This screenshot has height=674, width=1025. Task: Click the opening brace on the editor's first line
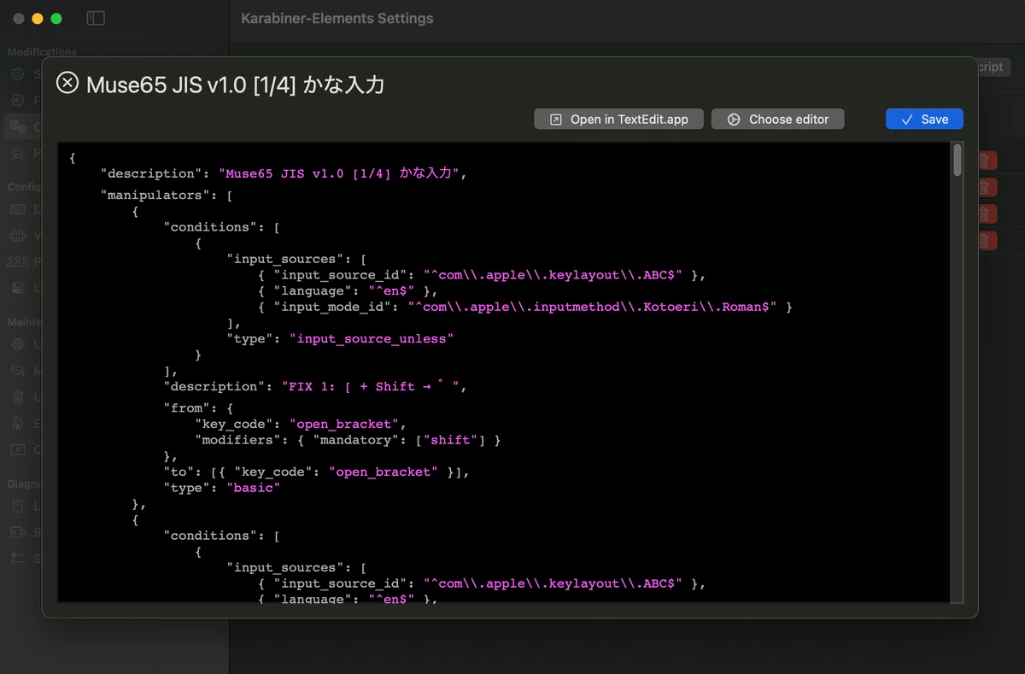tap(73, 157)
